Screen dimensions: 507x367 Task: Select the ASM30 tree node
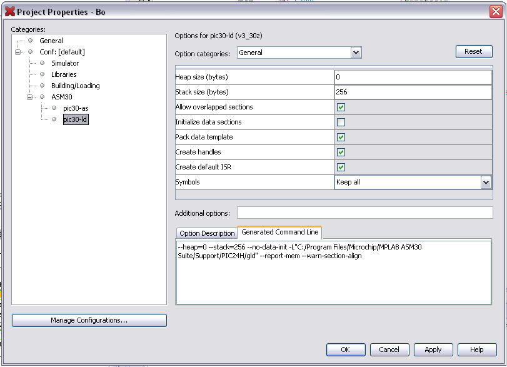[x=61, y=97]
